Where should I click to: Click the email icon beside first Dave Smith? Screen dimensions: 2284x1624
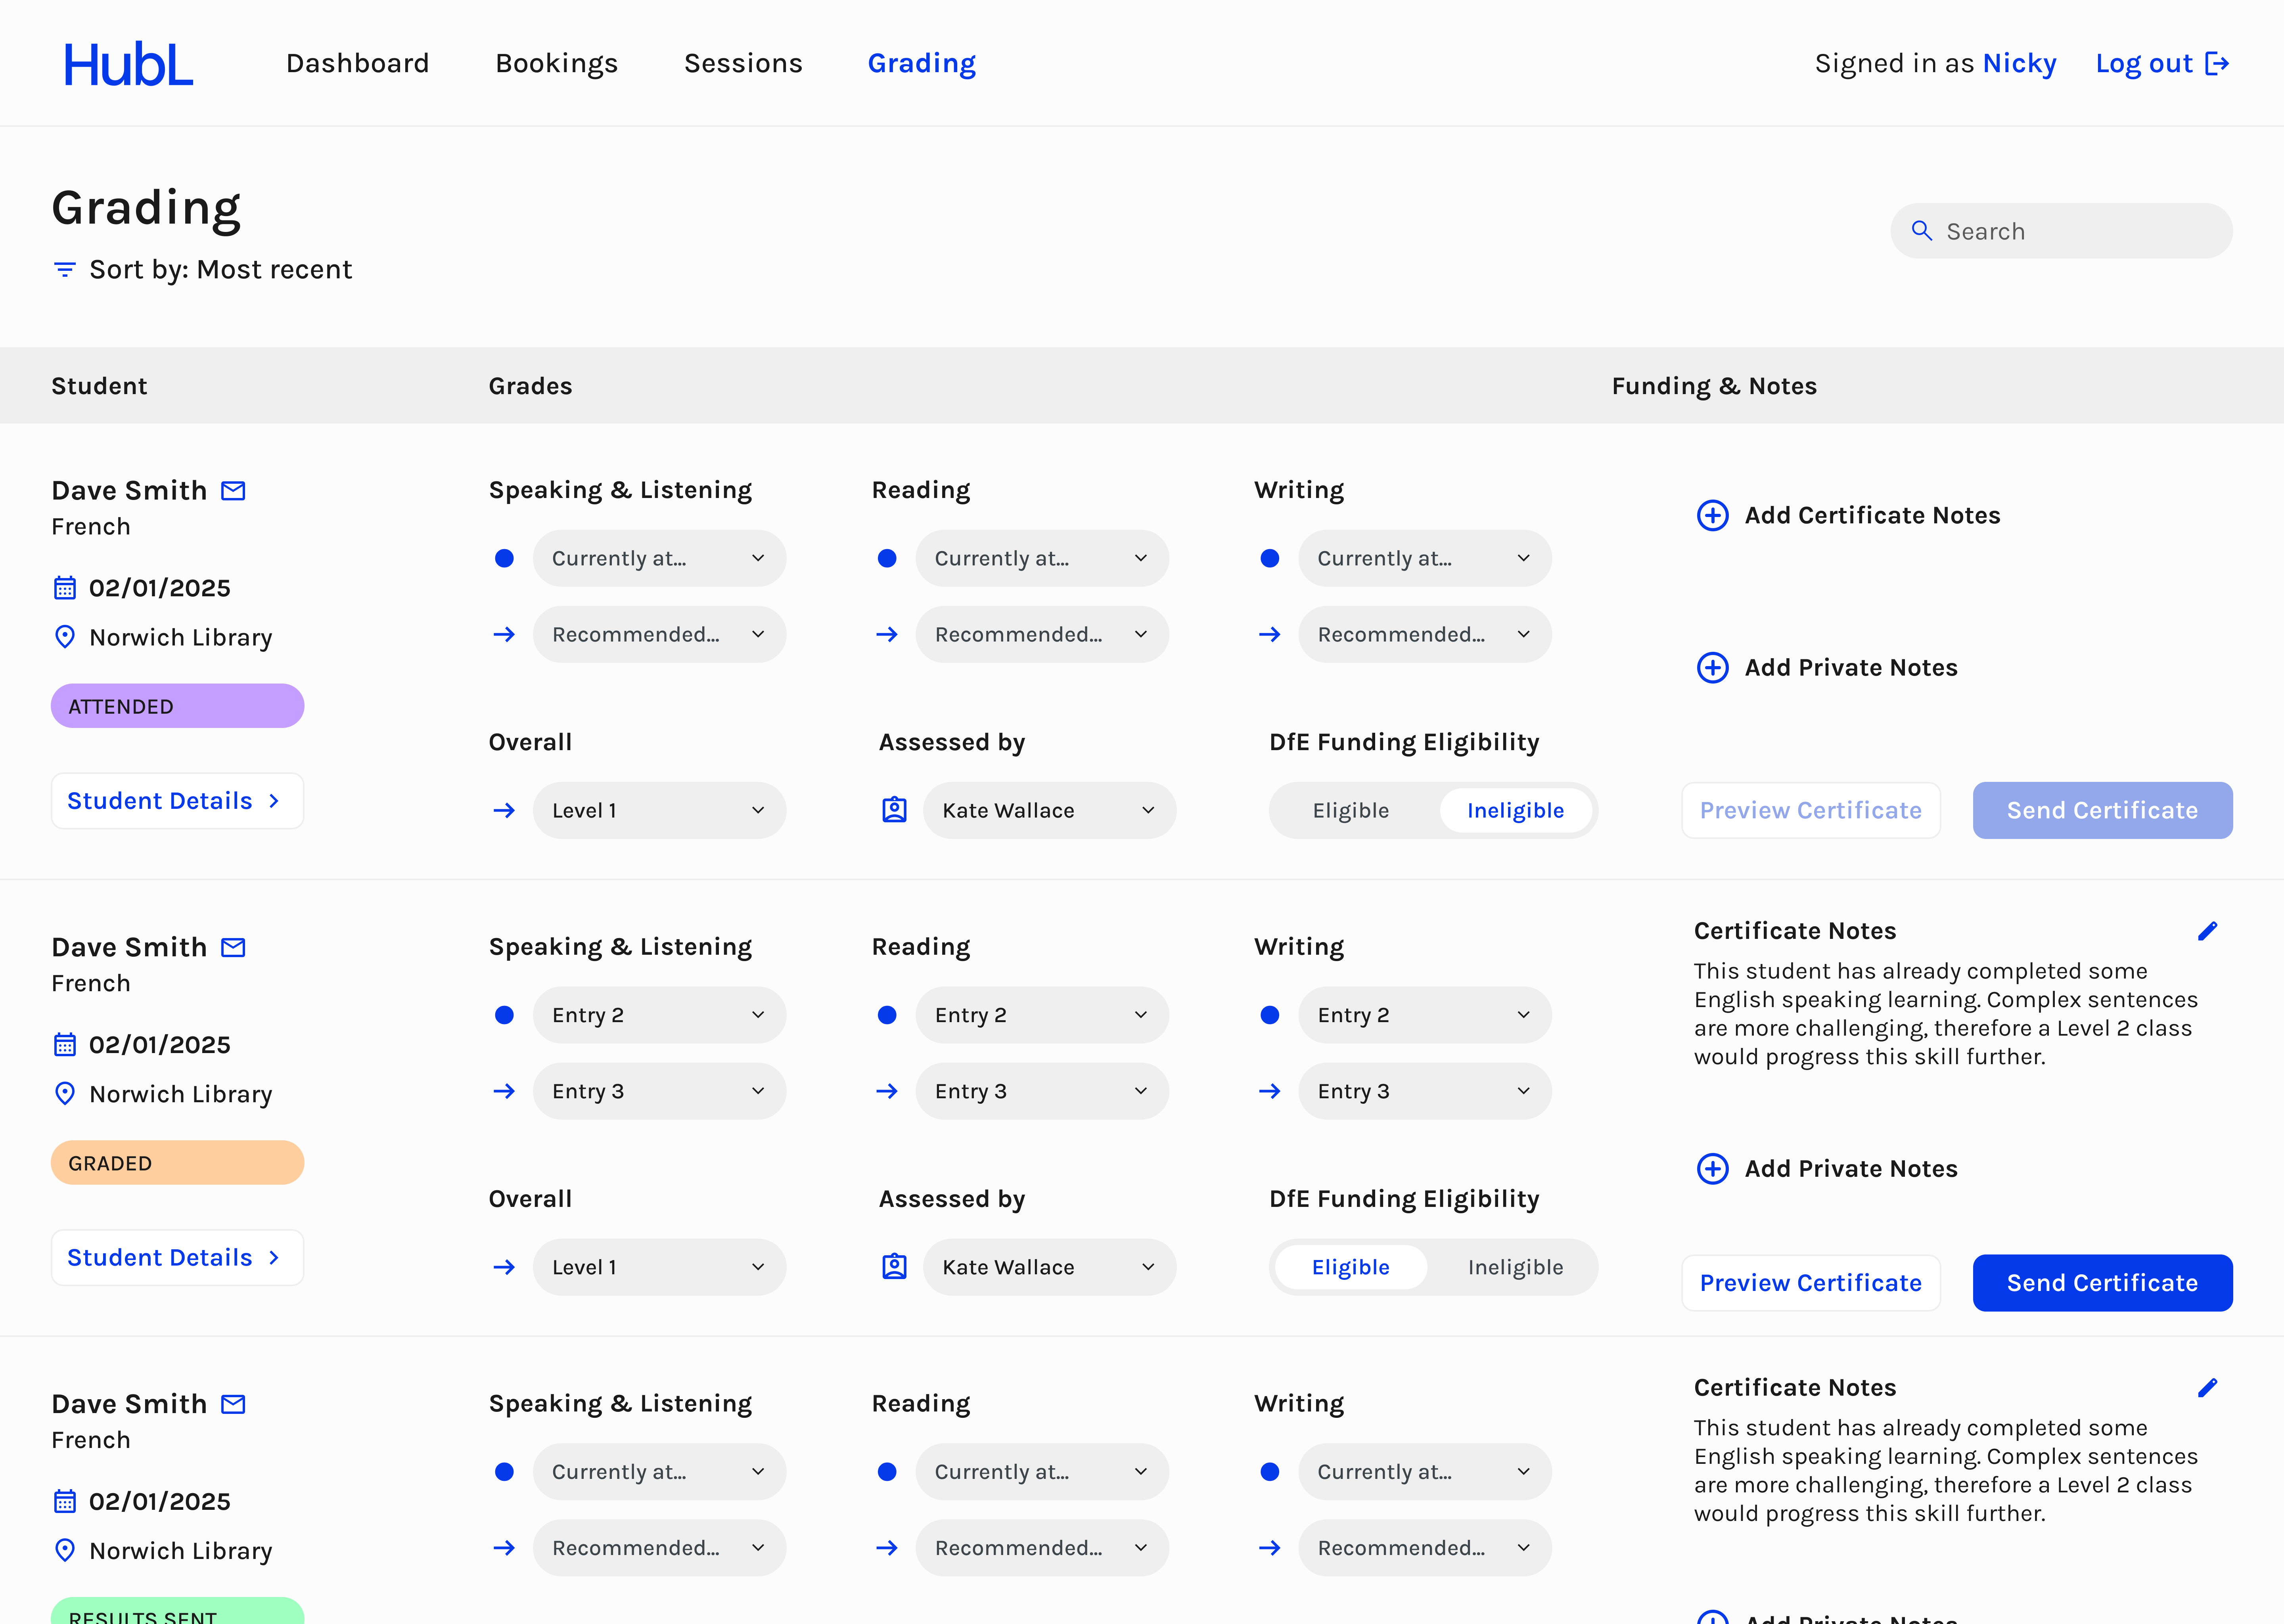(x=233, y=490)
